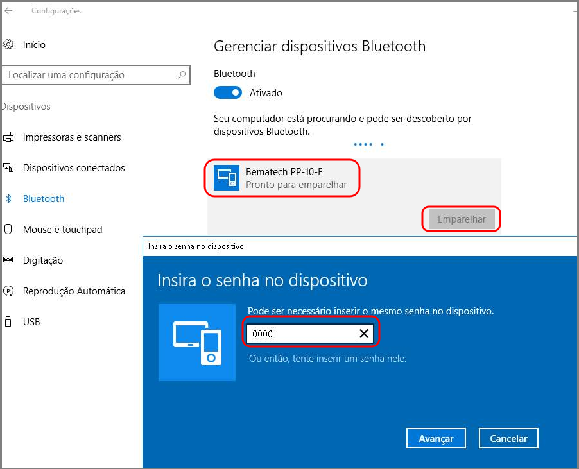Clear the passcode field with X
Viewport: 579px width, 469px height.
[x=364, y=334]
